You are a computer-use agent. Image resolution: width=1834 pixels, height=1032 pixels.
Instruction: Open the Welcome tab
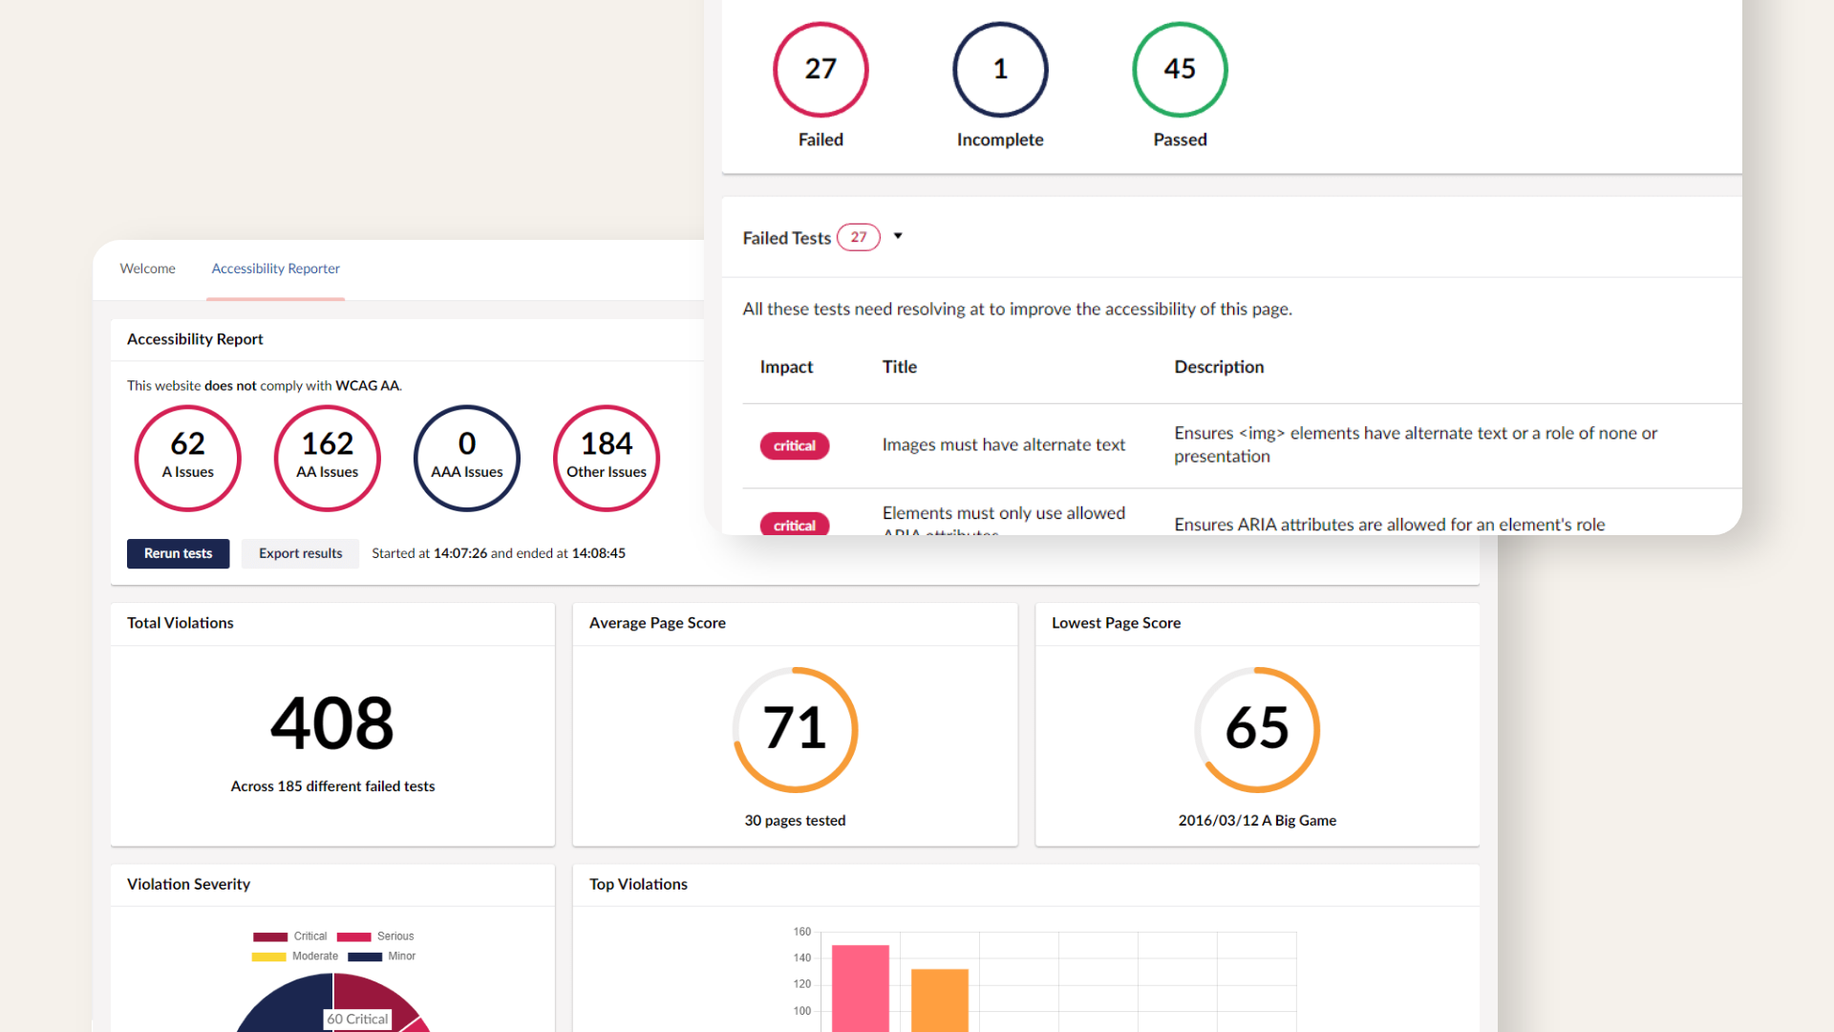(x=147, y=269)
